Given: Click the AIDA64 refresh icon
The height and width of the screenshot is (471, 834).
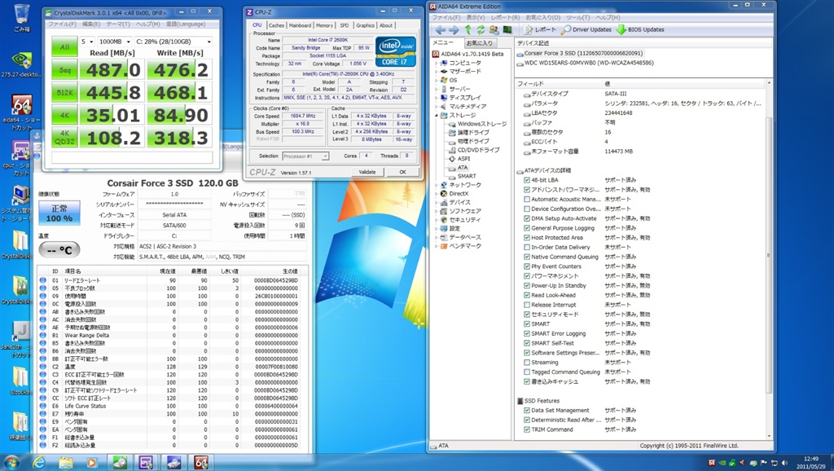Looking at the screenshot, I should (481, 29).
